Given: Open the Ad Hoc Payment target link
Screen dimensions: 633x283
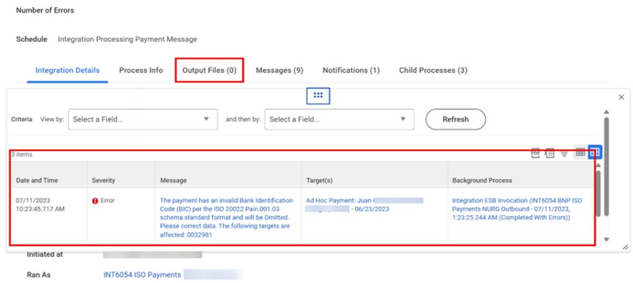Looking at the screenshot, I should click(x=365, y=205).
